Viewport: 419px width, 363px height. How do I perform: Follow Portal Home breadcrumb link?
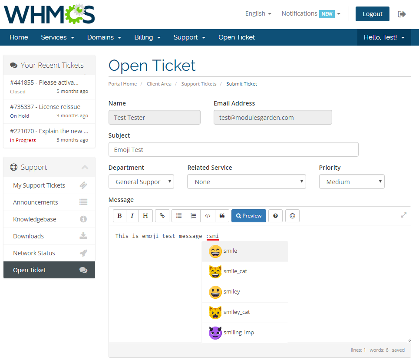122,84
